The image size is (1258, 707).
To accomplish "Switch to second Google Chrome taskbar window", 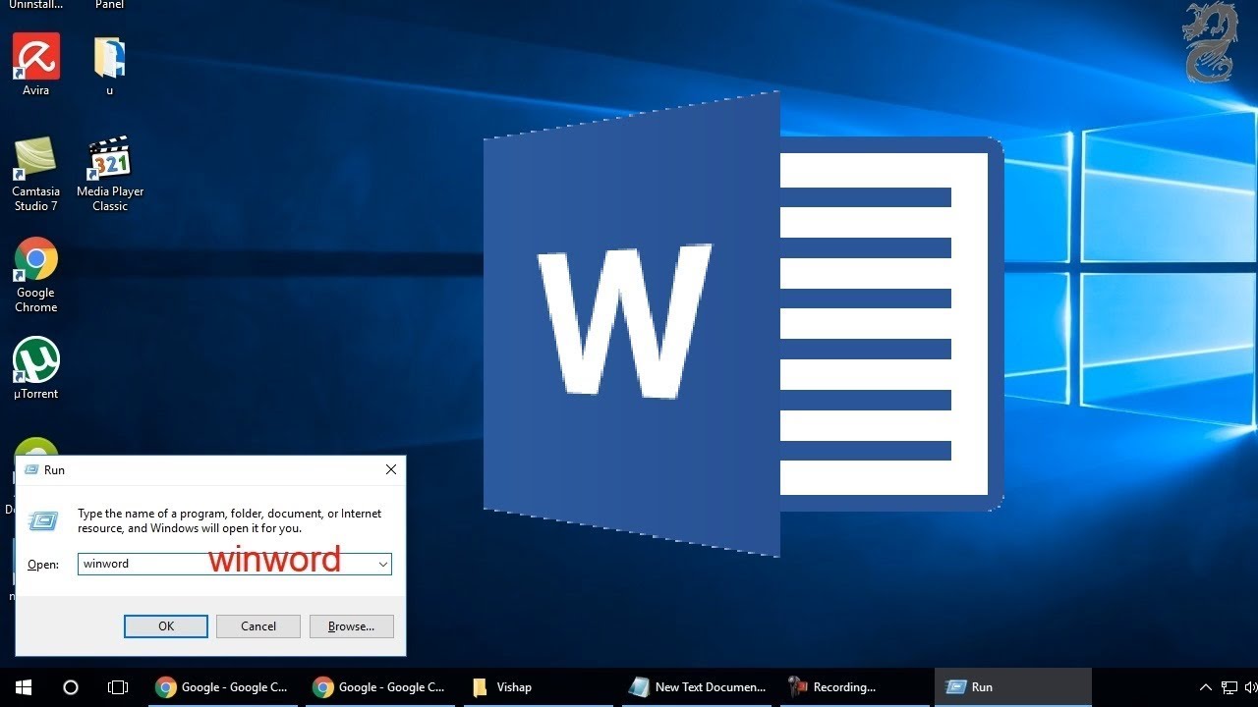I will 379,687.
